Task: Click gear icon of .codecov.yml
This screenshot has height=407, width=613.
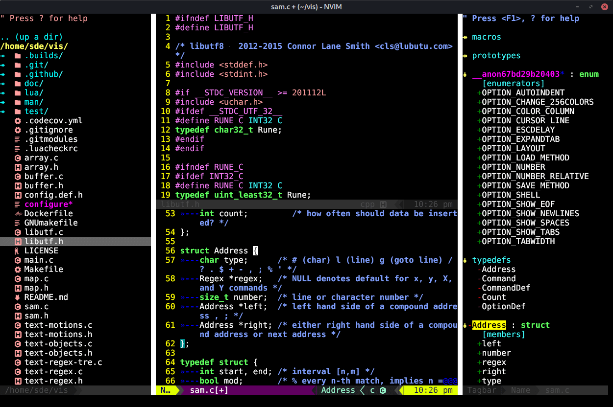Action: point(18,121)
